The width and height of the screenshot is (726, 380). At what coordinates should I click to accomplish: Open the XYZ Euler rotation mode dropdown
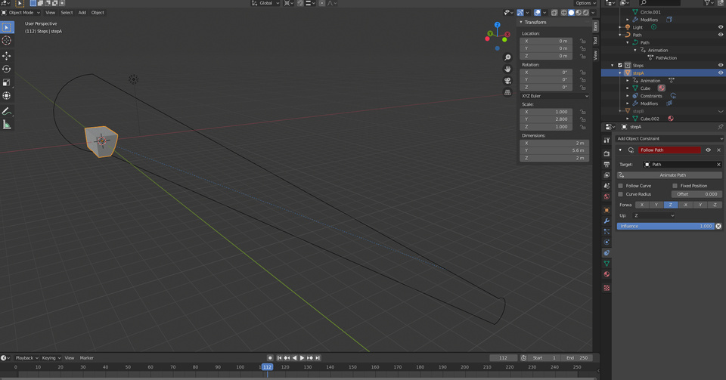pos(554,96)
